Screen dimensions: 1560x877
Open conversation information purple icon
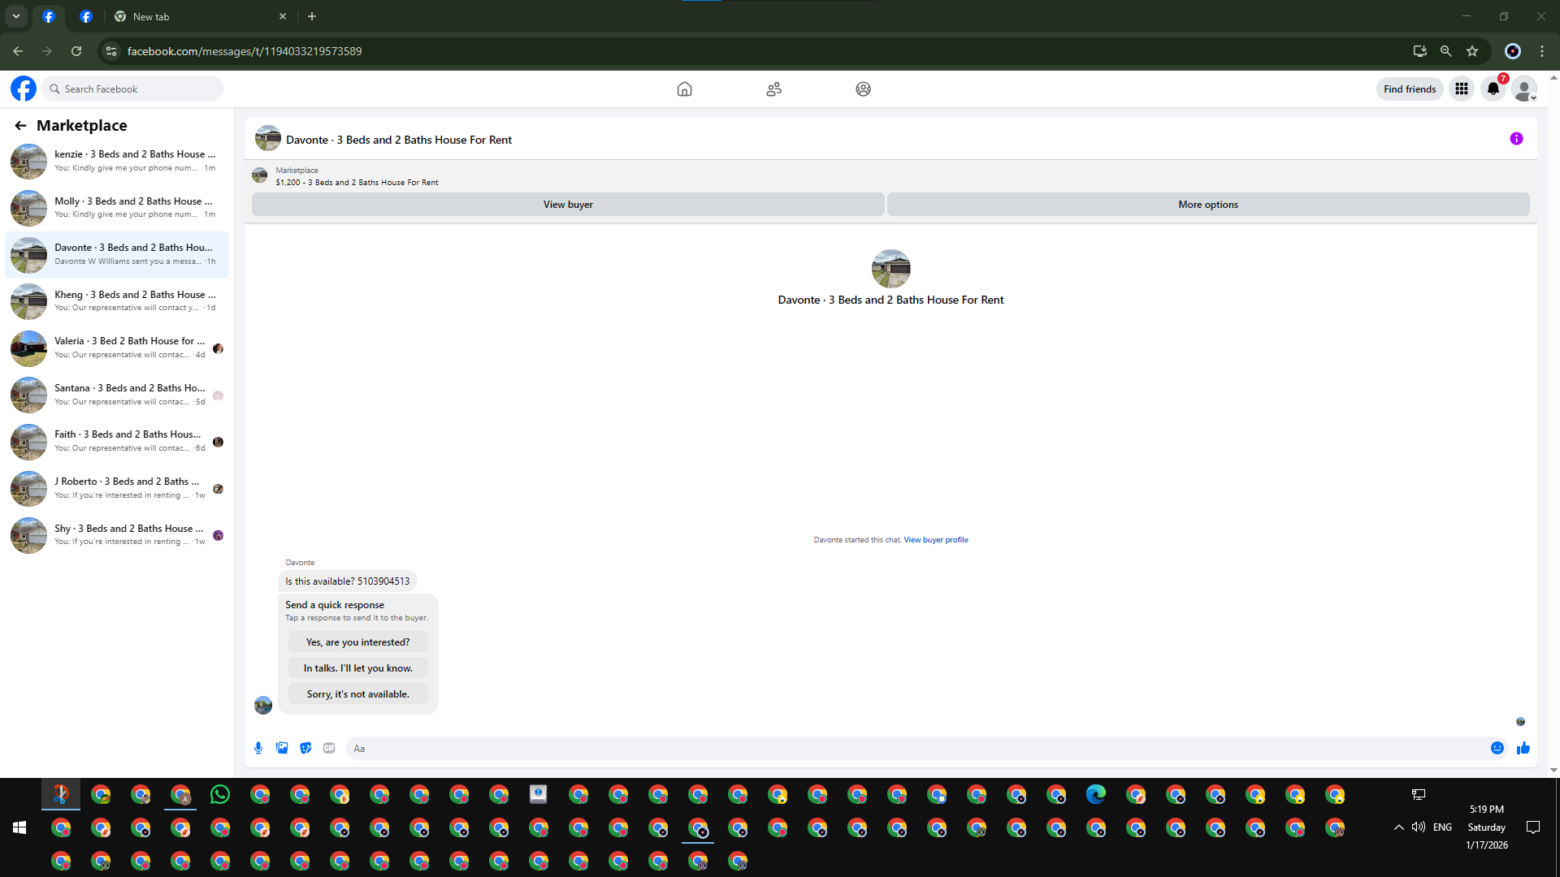click(1516, 139)
